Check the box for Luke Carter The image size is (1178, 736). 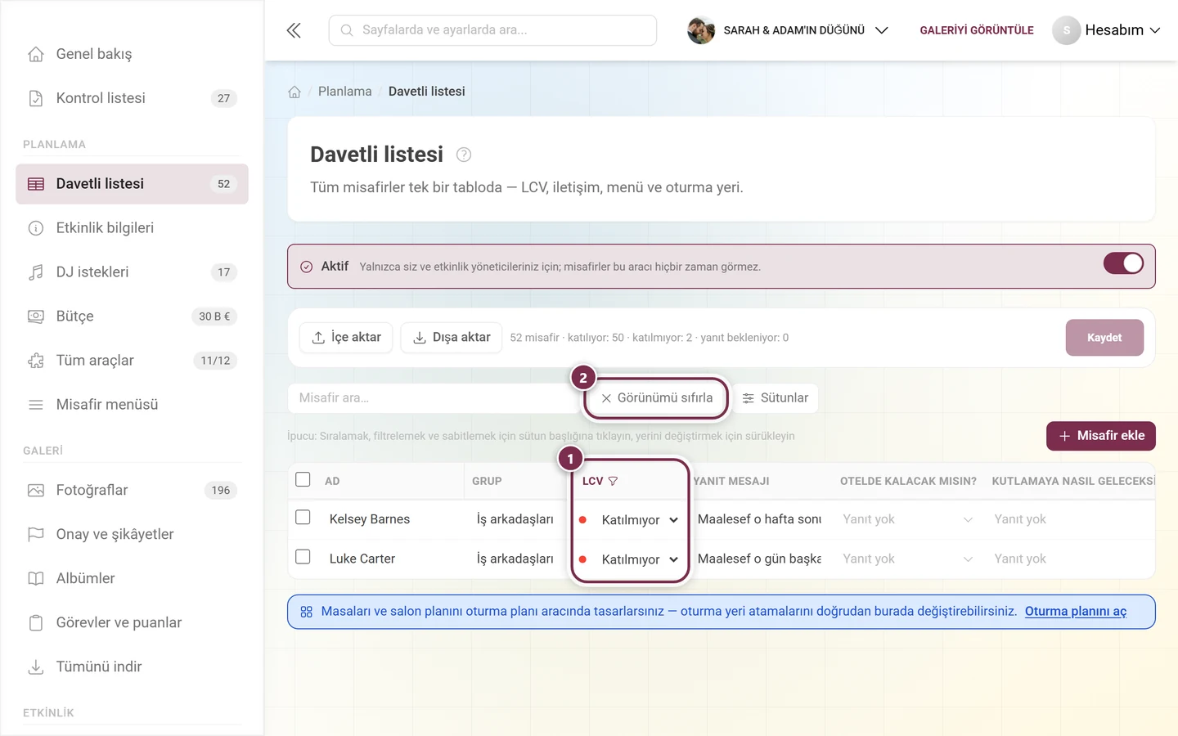[x=303, y=557]
